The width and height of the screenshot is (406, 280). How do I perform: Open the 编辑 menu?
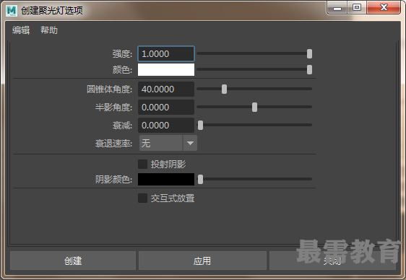[x=21, y=30]
